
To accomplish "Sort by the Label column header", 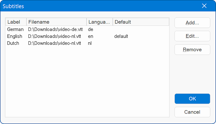I will [x=16, y=22].
